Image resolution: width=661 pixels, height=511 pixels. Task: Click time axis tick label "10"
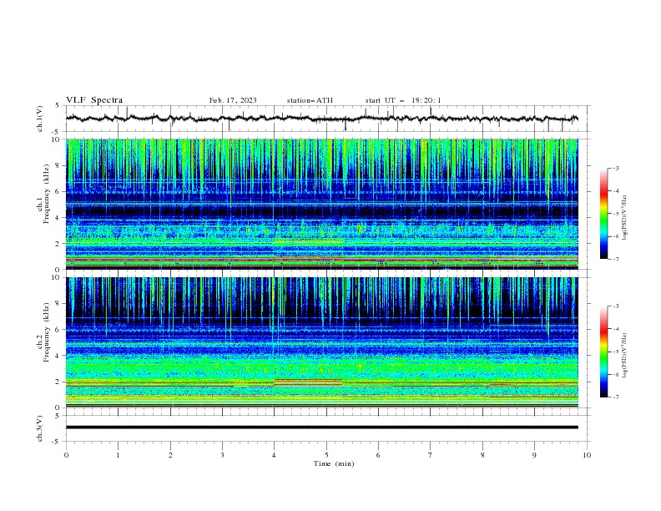coord(587,455)
